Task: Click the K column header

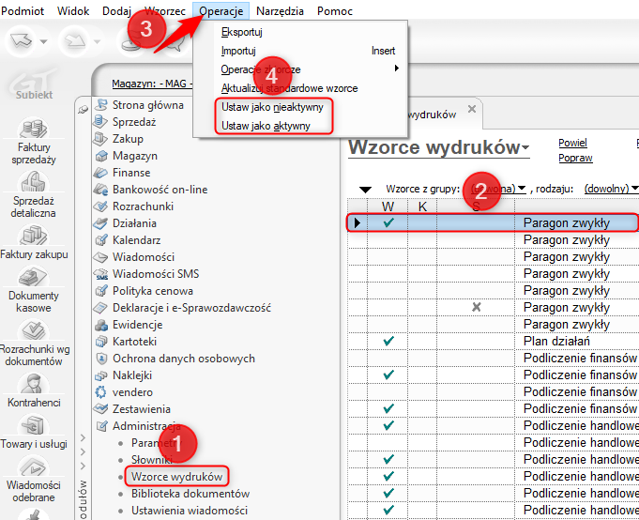Action: 422,206
